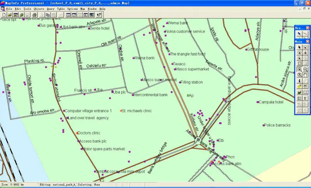Choose the arrow Select tool in Main panel
The image size is (311, 188).
(299, 47)
